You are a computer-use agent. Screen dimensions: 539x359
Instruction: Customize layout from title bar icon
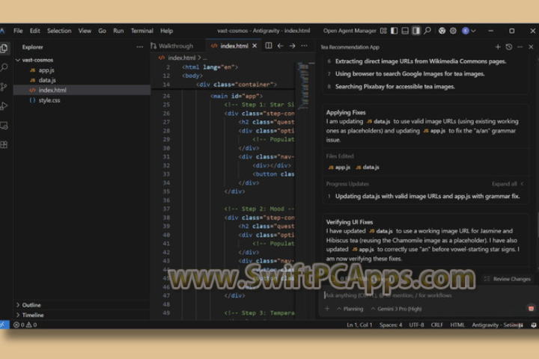pos(383,31)
